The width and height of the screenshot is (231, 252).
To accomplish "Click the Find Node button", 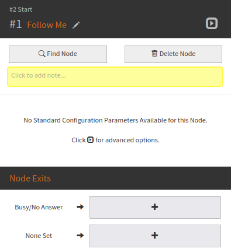I will click(58, 54).
